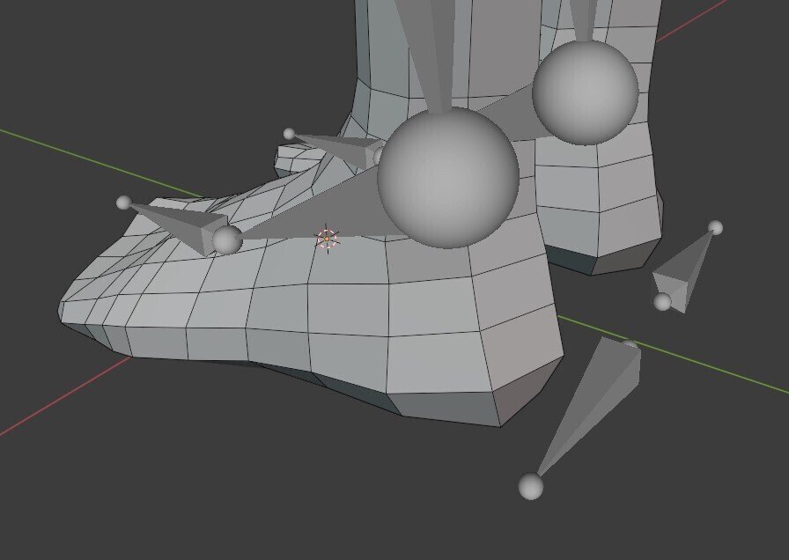
Task: Select the tip sphere of the front toe bone
Action: (x=123, y=203)
